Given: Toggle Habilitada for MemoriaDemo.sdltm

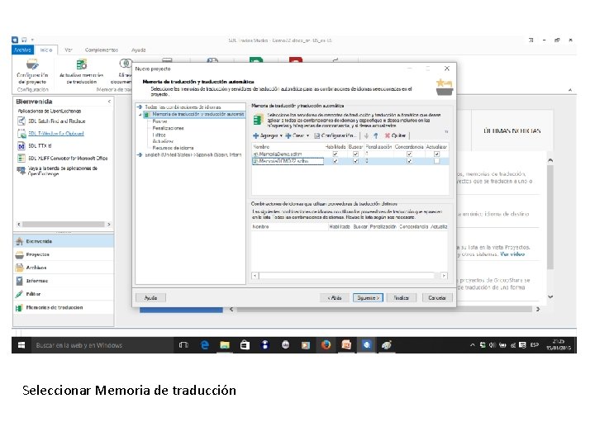Looking at the screenshot, I should point(336,154).
